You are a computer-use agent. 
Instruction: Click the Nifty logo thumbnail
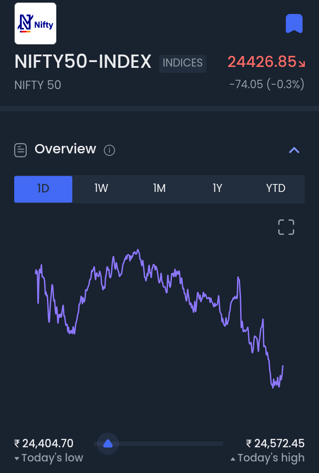coord(35,23)
